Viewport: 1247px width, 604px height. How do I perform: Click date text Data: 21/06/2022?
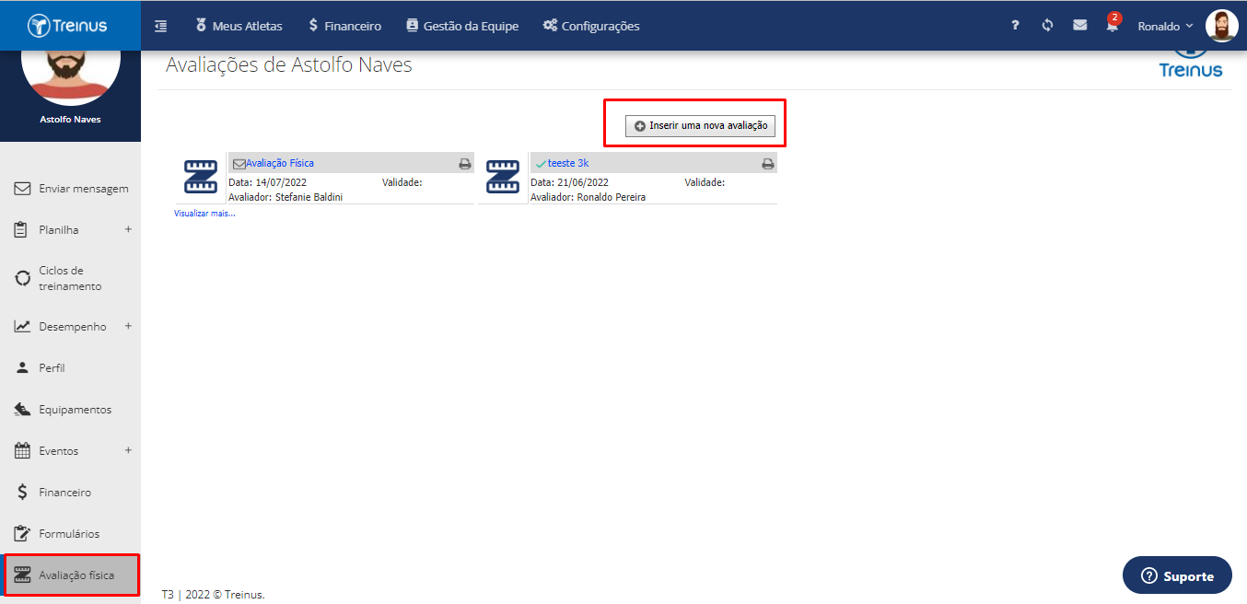[x=570, y=182]
